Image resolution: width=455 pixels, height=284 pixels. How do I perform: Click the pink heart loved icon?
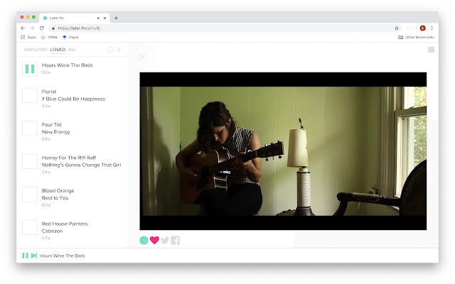pyautogui.click(x=154, y=240)
